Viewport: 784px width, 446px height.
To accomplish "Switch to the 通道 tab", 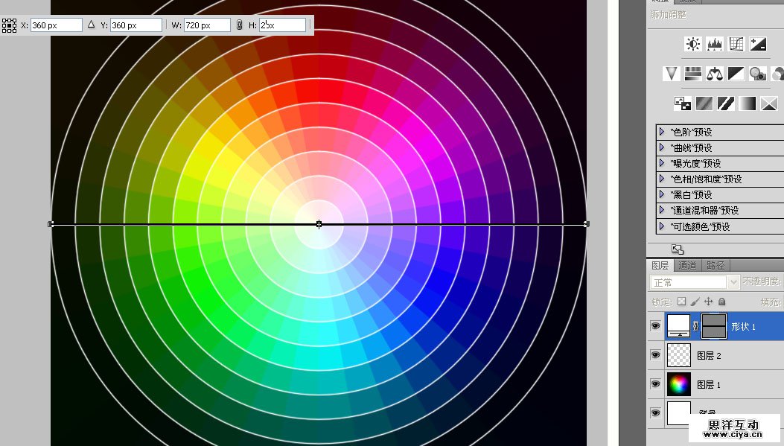I will tap(687, 265).
